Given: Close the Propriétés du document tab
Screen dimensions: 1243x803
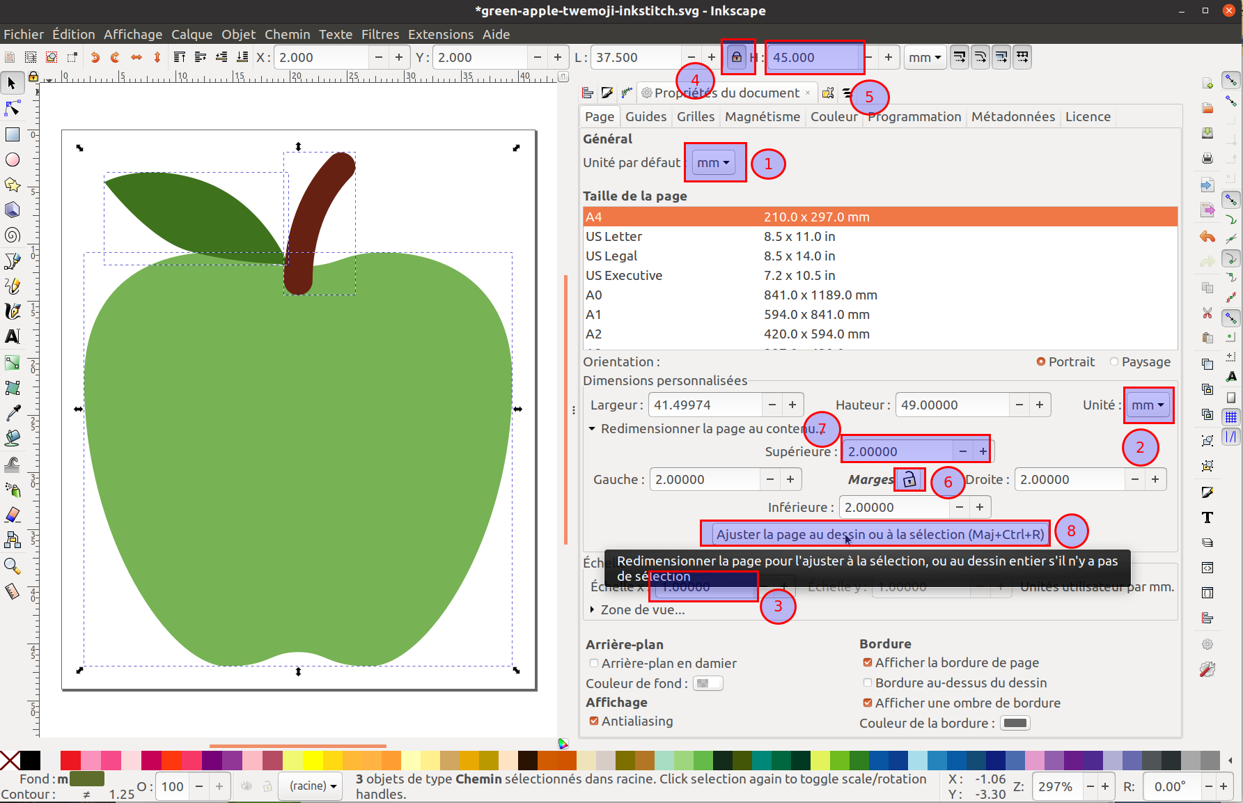Looking at the screenshot, I should coord(808,93).
